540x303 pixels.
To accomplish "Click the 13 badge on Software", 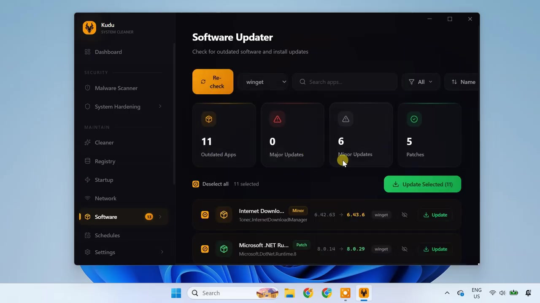I will tap(149, 217).
